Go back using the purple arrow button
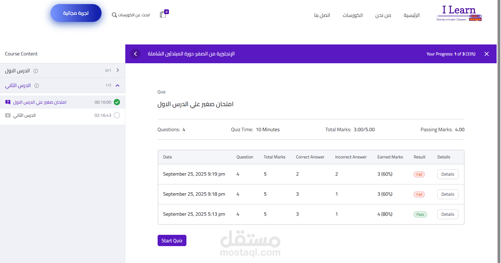 click(135, 54)
